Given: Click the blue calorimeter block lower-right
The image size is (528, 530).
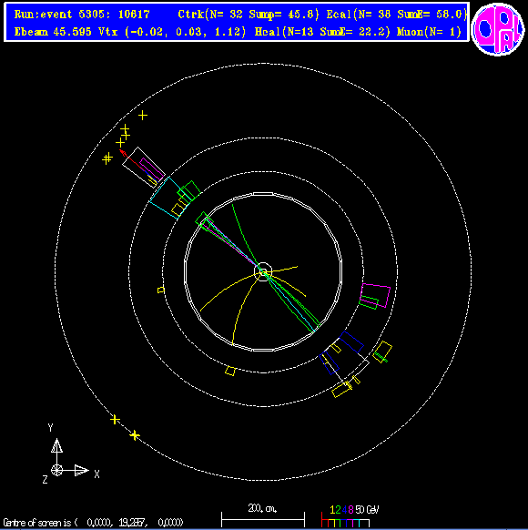Looking at the screenshot, I should coord(351,342).
